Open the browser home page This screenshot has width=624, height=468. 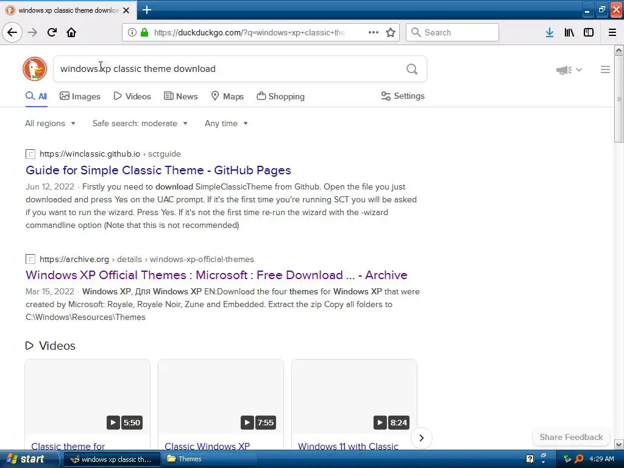pos(71,32)
